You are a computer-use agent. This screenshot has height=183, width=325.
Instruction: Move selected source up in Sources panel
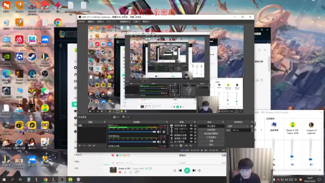click(x=186, y=146)
